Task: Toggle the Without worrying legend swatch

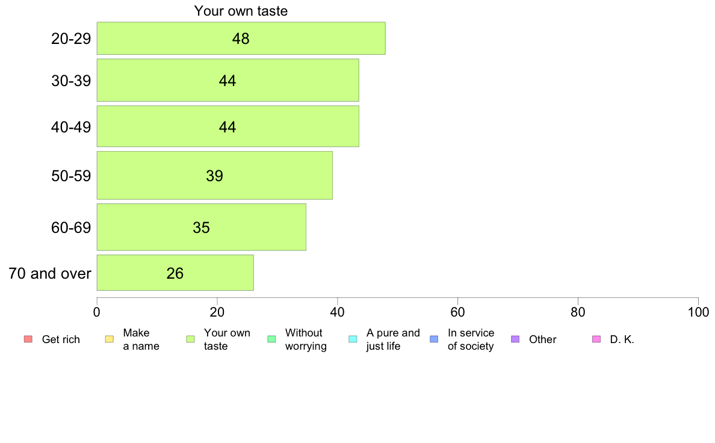Action: pyautogui.click(x=272, y=339)
